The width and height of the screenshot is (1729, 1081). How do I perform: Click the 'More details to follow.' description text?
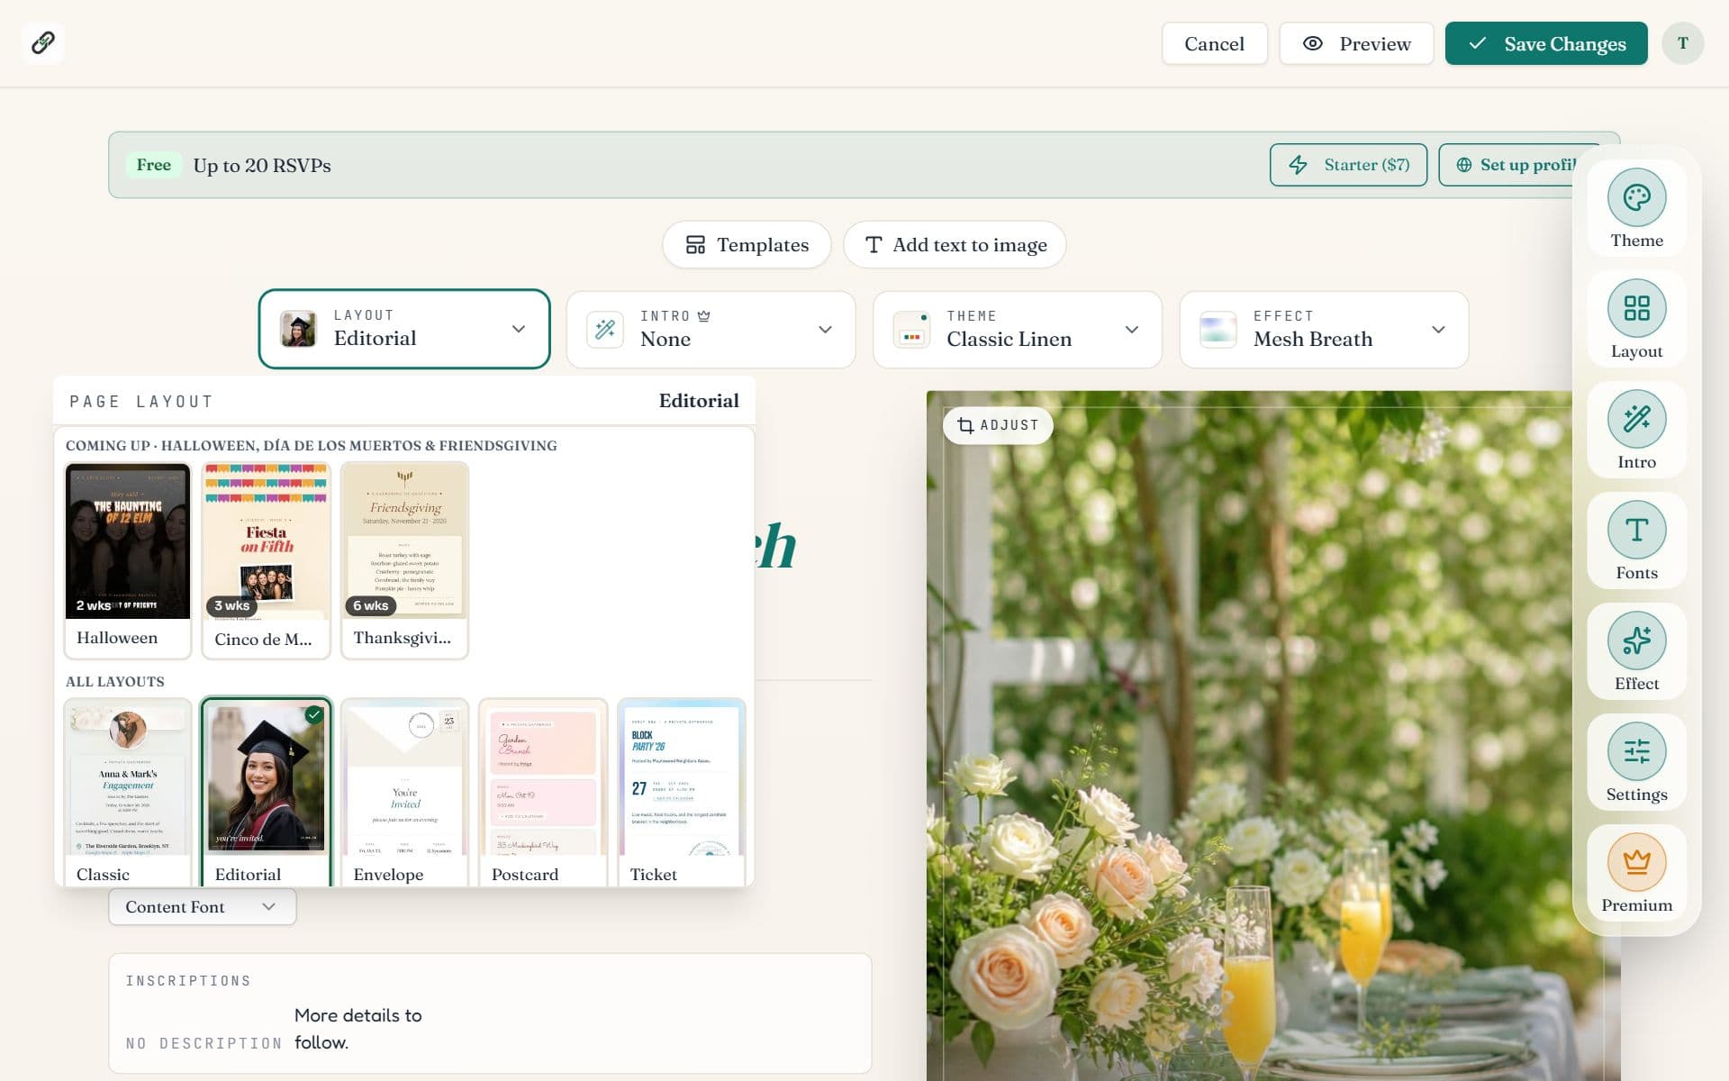coord(358,1029)
